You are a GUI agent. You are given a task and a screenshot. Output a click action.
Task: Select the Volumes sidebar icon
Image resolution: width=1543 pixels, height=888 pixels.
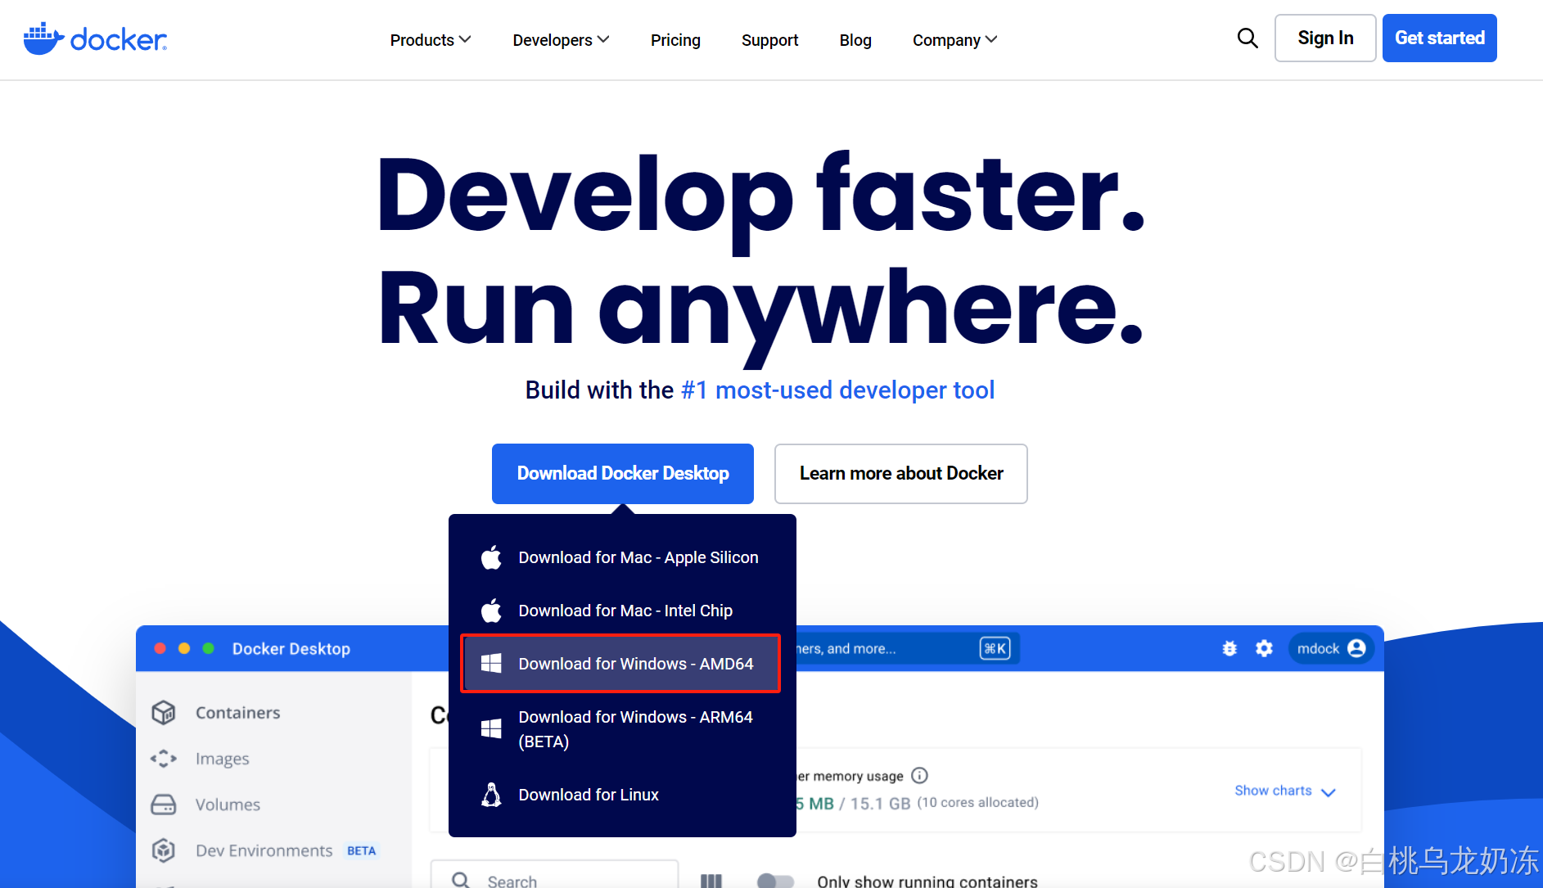[164, 804]
